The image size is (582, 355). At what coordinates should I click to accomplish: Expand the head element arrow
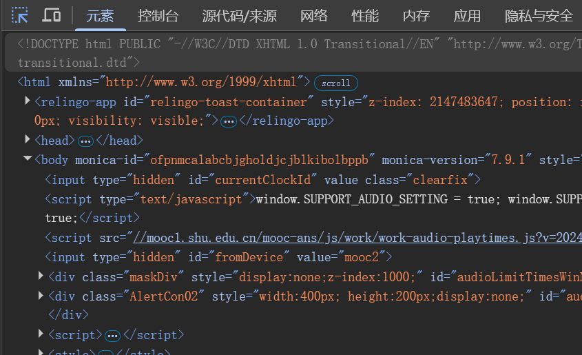click(x=27, y=139)
